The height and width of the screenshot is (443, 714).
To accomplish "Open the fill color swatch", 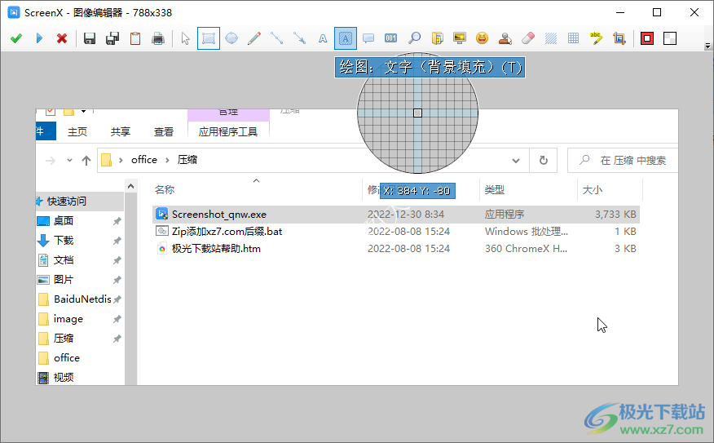I will [670, 38].
